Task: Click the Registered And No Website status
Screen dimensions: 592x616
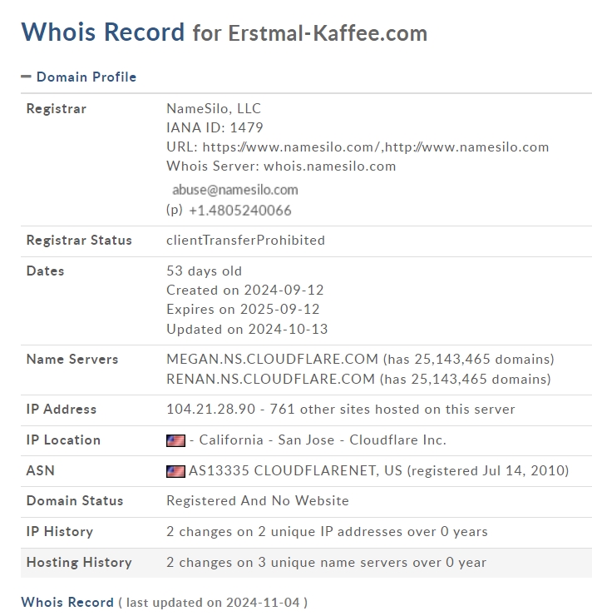Action: click(258, 501)
